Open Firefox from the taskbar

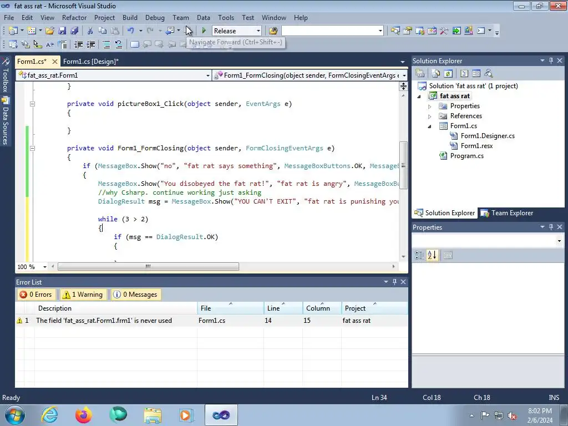(83, 415)
